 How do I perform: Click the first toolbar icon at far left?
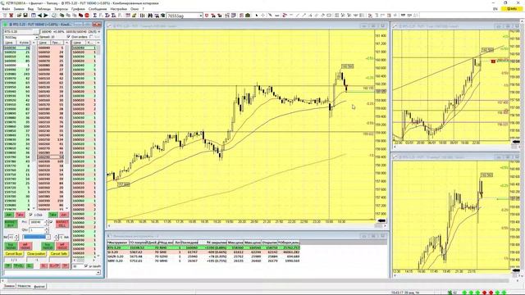coord(5,16)
